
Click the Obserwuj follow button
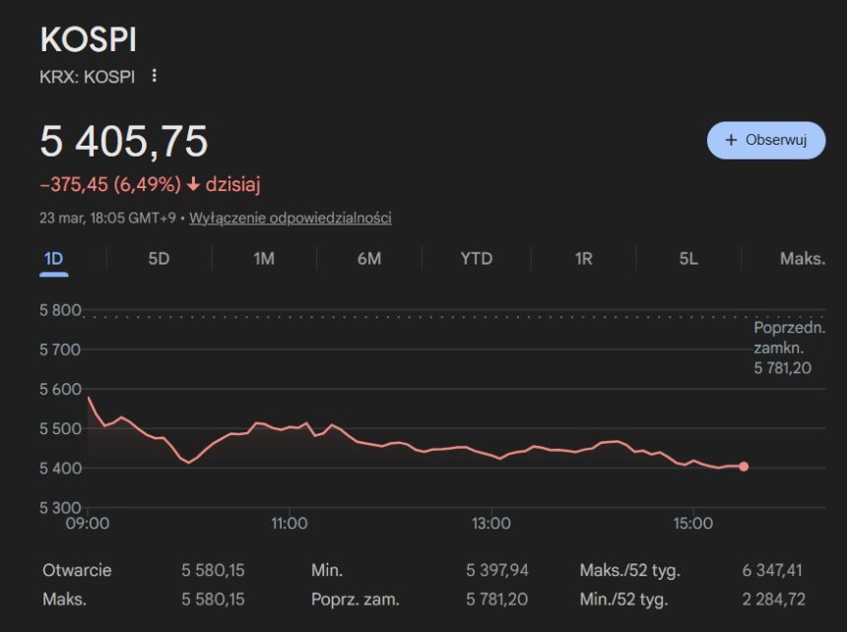click(765, 140)
